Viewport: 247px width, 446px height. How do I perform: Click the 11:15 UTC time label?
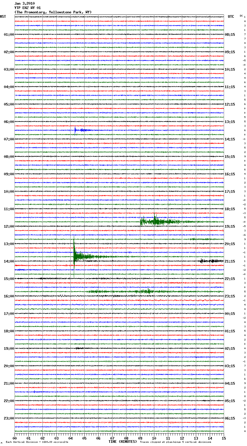[x=230, y=87]
